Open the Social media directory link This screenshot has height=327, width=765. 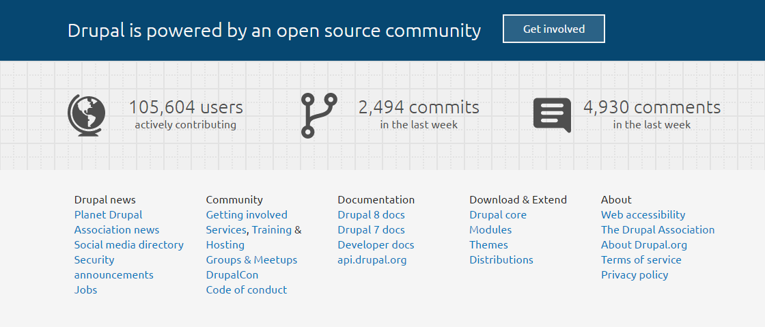pyautogui.click(x=129, y=245)
